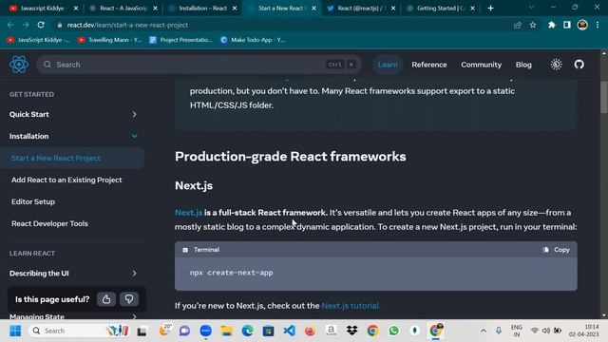
Task: Go forward in browser history
Action: coord(26,25)
